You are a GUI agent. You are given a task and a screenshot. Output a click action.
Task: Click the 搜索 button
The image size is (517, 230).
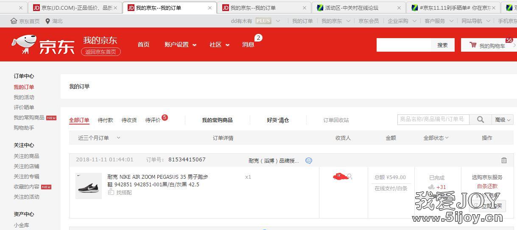(443, 45)
